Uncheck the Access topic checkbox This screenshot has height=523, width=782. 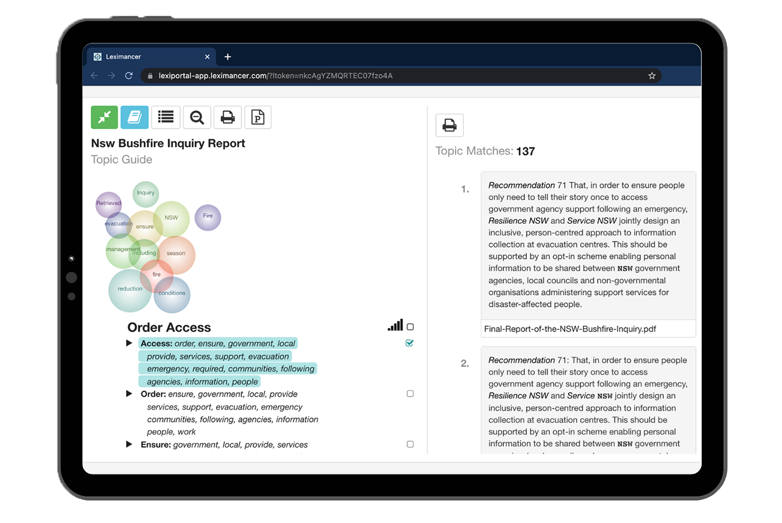409,343
